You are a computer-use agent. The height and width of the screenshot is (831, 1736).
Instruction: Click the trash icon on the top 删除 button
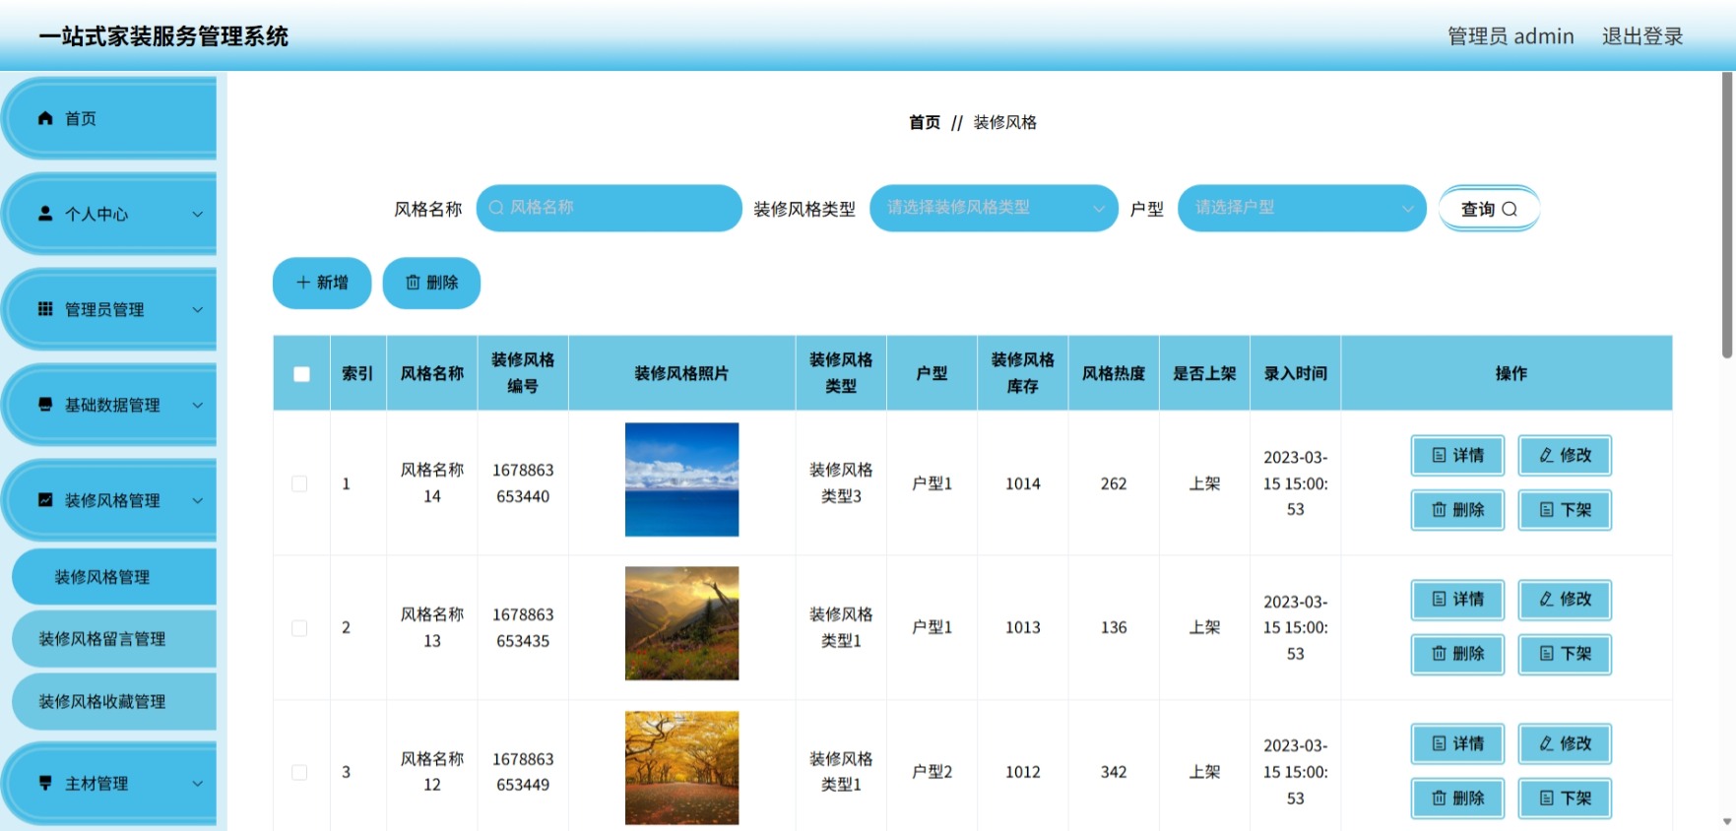413,283
